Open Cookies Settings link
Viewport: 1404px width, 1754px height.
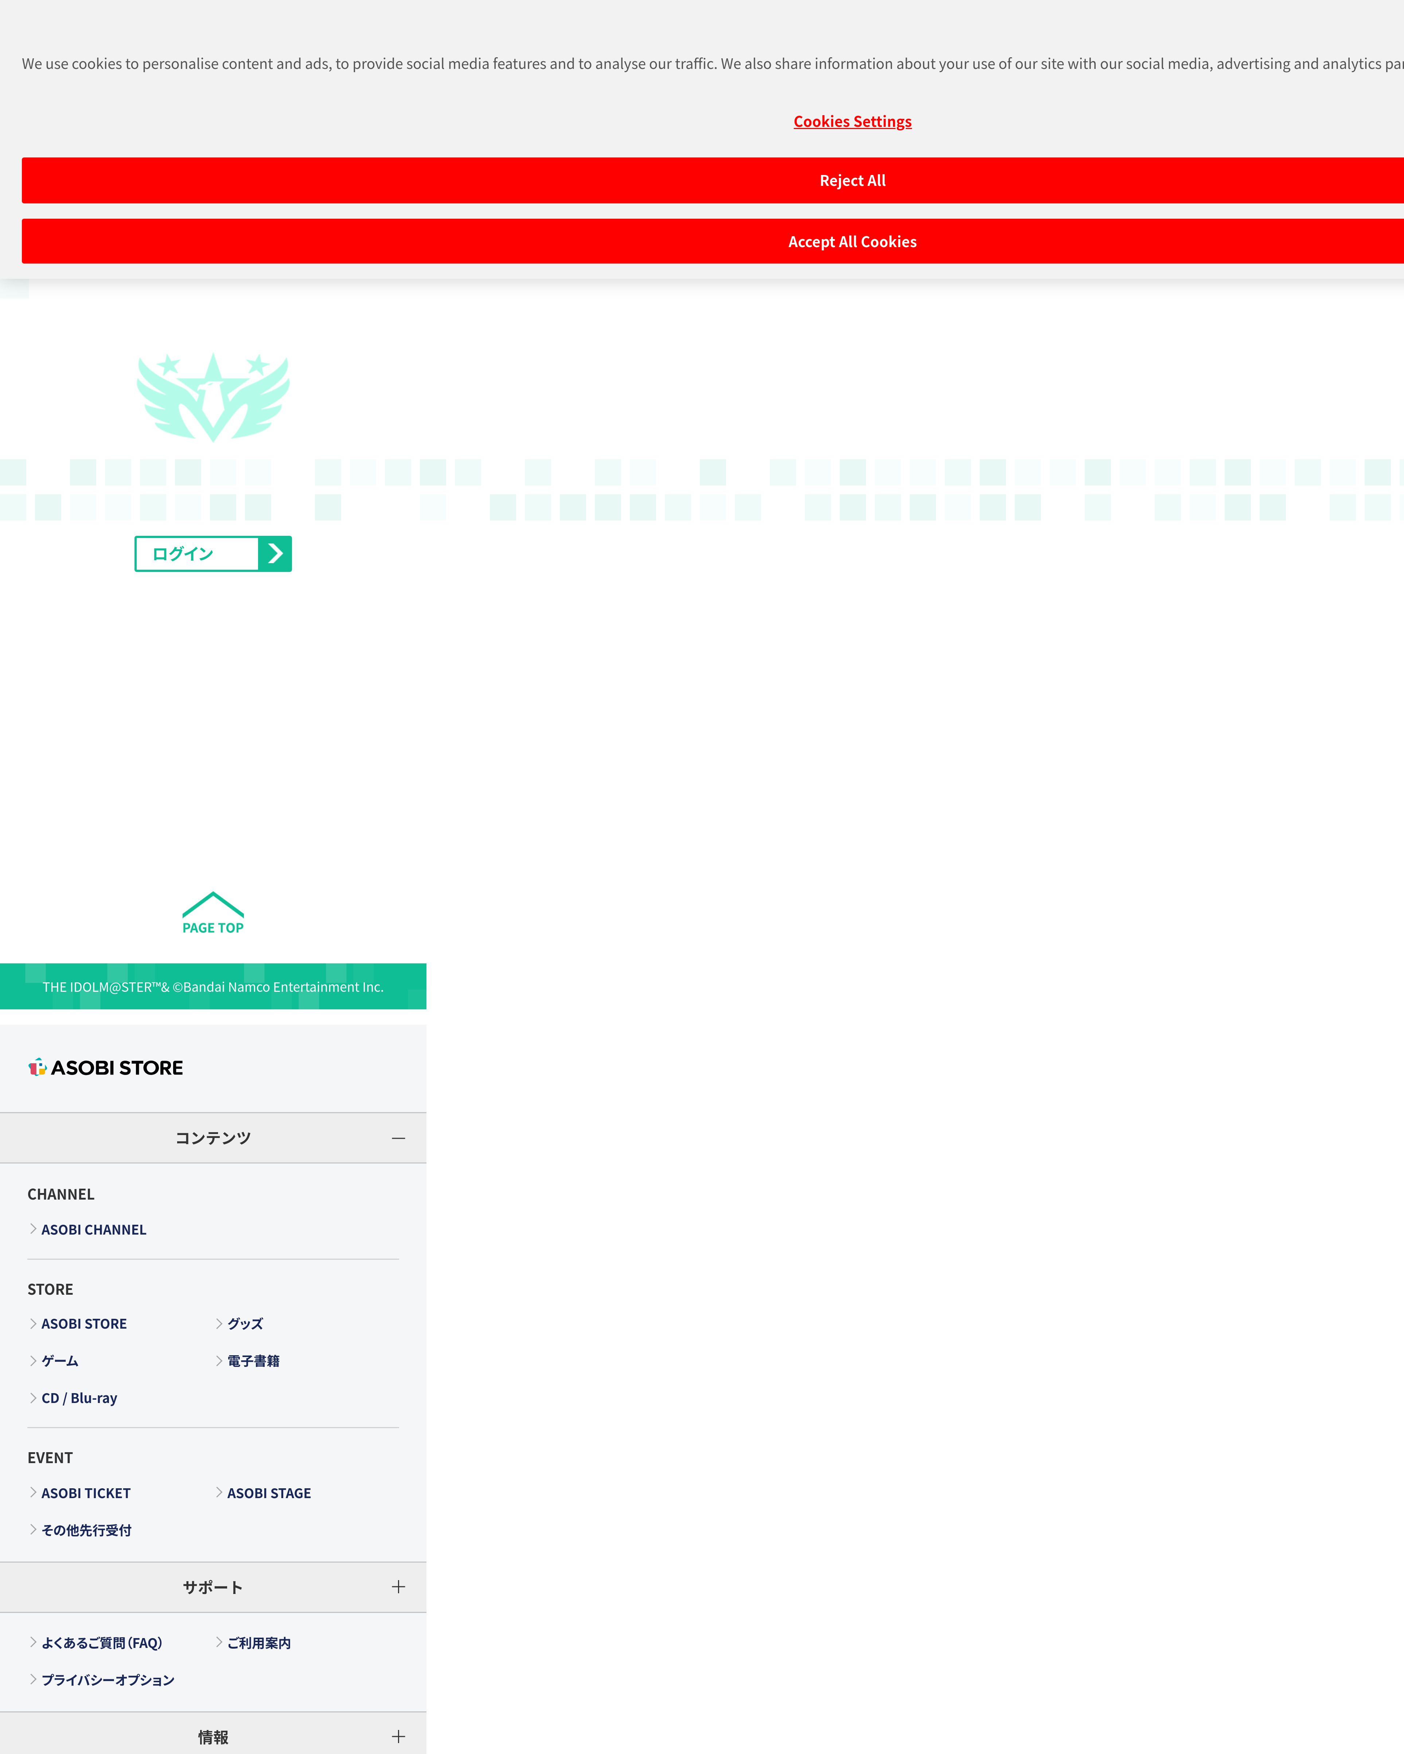tap(853, 121)
